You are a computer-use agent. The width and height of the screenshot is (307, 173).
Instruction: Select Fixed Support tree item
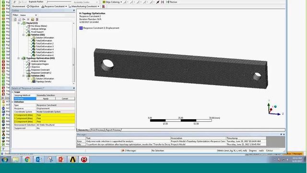37,32
